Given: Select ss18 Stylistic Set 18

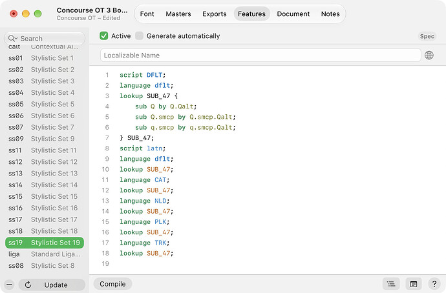Looking at the screenshot, I should 45,231.
